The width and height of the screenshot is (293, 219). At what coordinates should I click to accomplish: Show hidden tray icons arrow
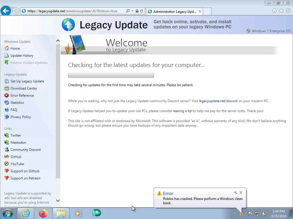[x=235, y=214]
